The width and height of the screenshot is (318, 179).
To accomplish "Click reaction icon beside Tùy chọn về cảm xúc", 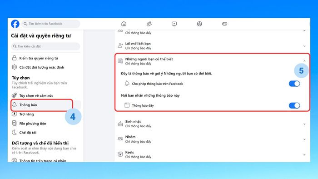I will [x=14, y=95].
